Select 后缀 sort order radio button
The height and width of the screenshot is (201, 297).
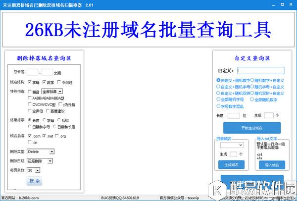59,120
